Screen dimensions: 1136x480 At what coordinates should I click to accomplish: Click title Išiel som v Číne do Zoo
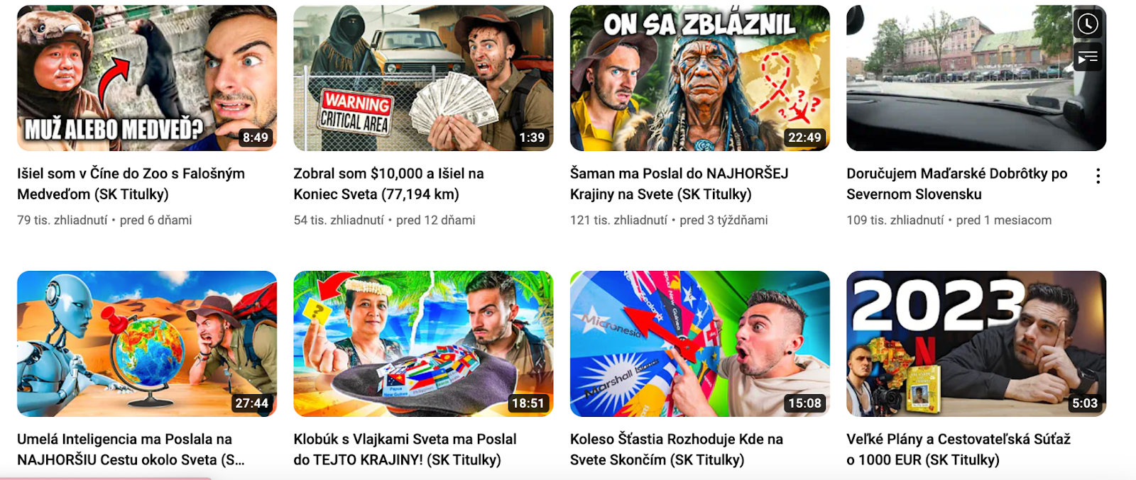[131, 184]
